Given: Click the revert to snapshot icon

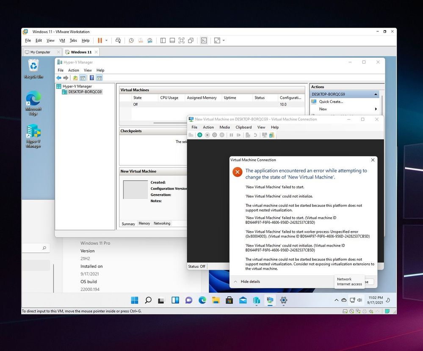Looking at the screenshot, I should (141, 41).
